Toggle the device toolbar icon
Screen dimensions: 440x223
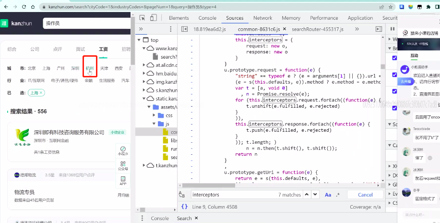pos(154,18)
